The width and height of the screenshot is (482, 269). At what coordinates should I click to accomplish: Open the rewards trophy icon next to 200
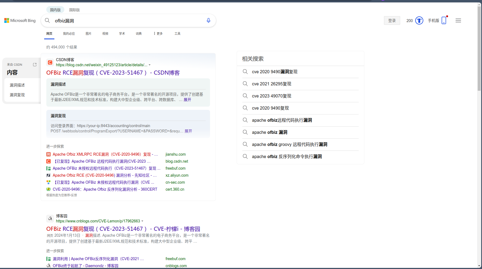tap(419, 20)
